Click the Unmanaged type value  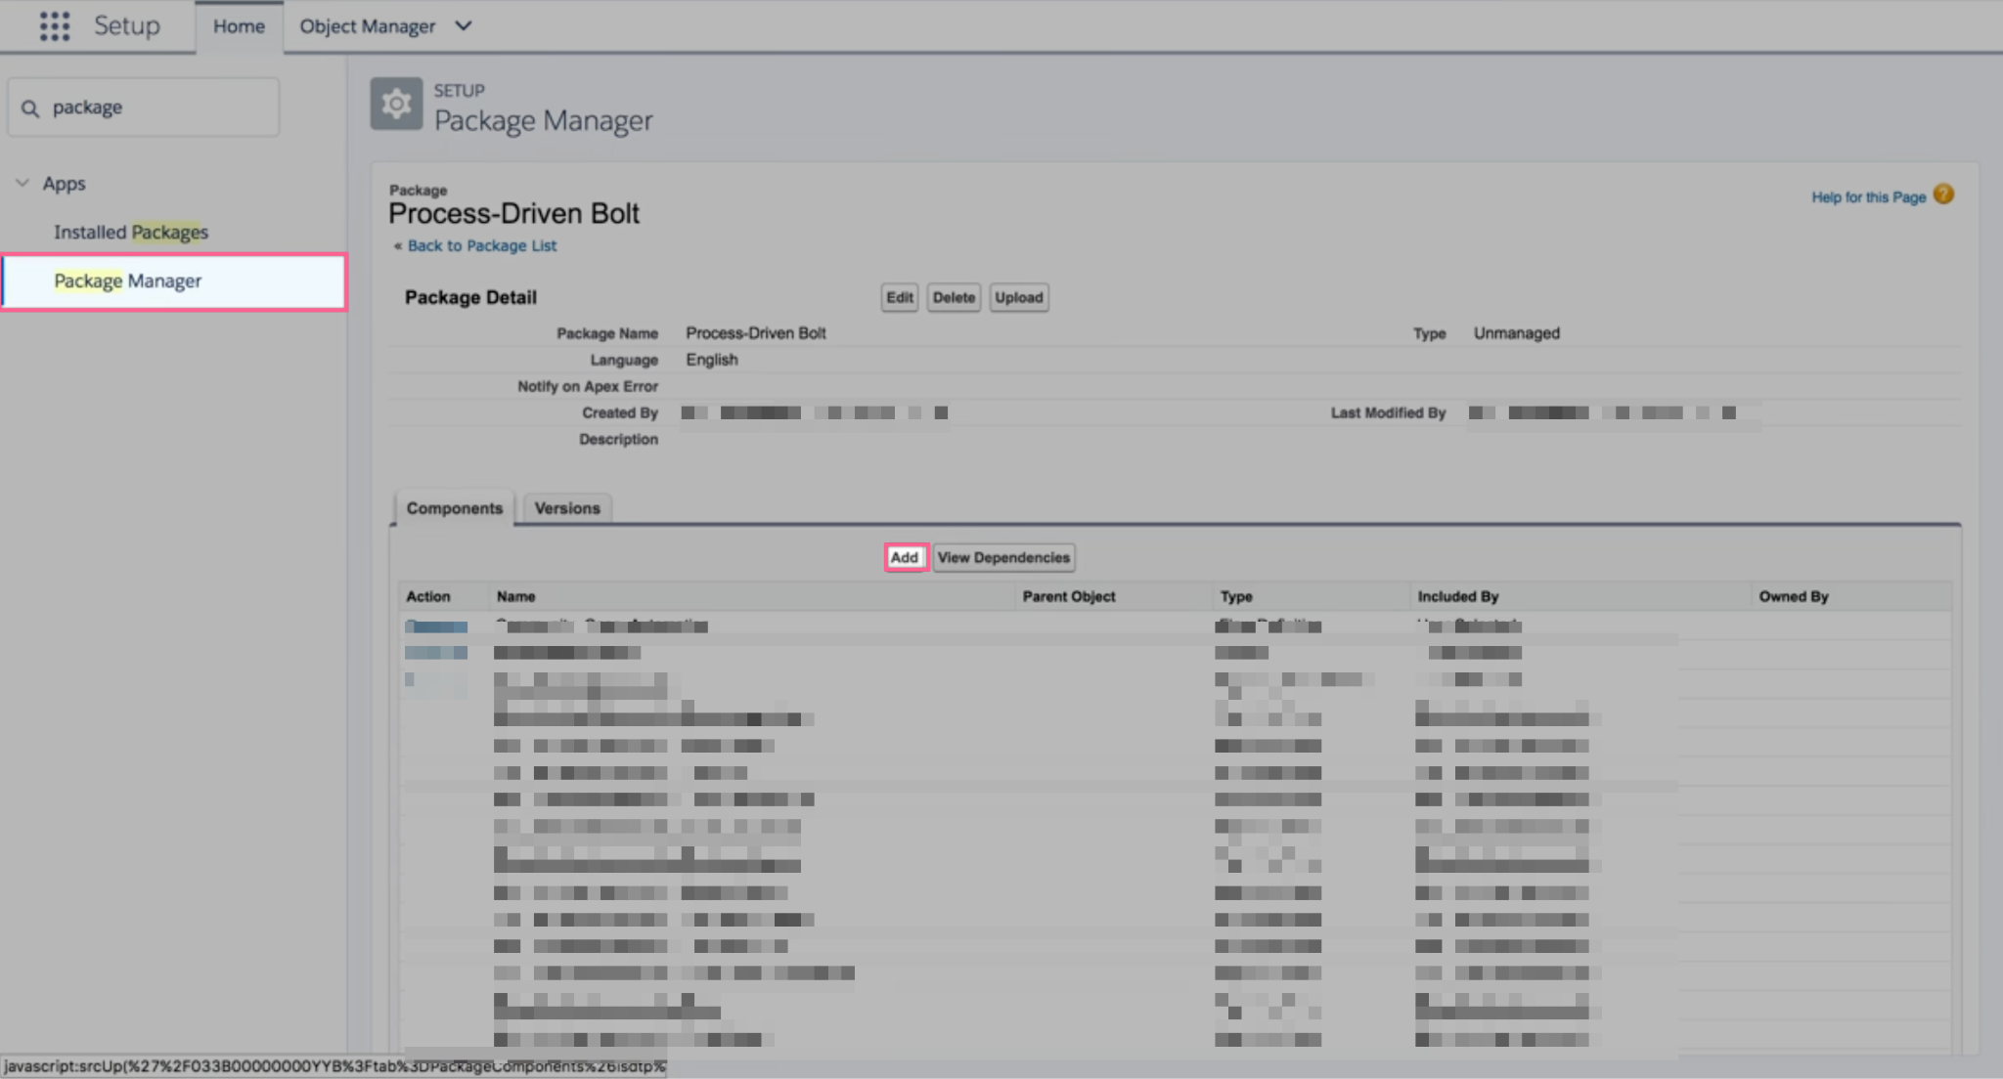point(1517,333)
